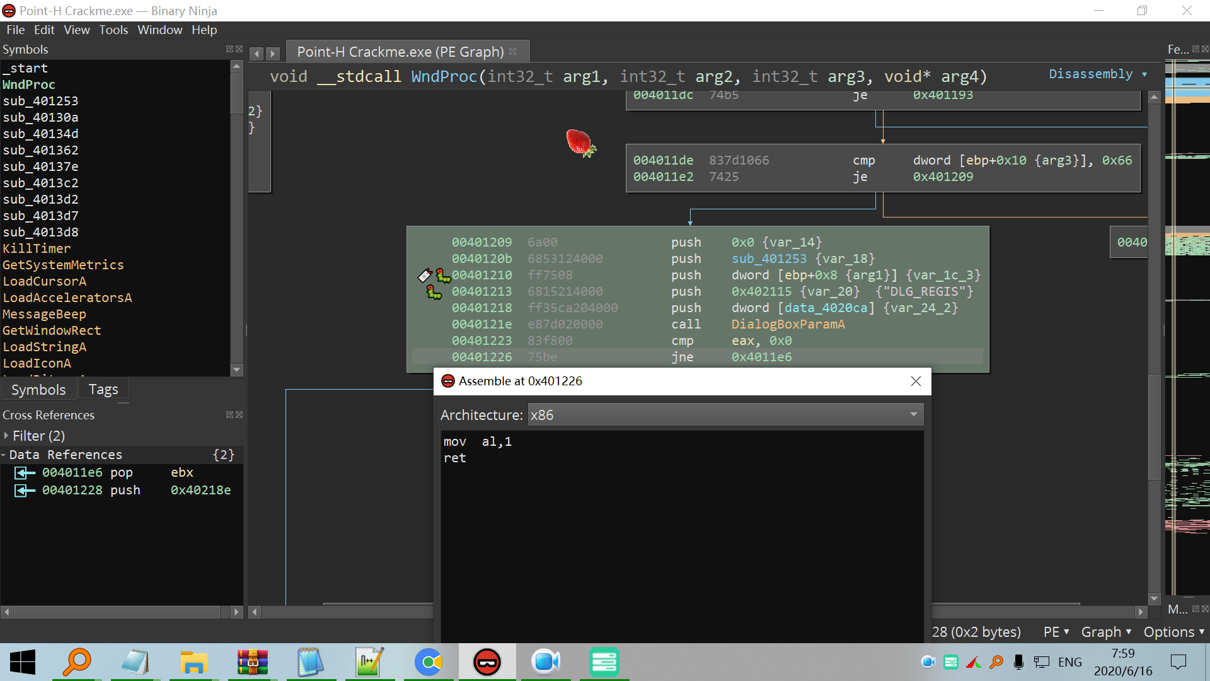Viewport: 1210px width, 681px height.
Task: Open the Tools menu
Action: pyautogui.click(x=113, y=30)
